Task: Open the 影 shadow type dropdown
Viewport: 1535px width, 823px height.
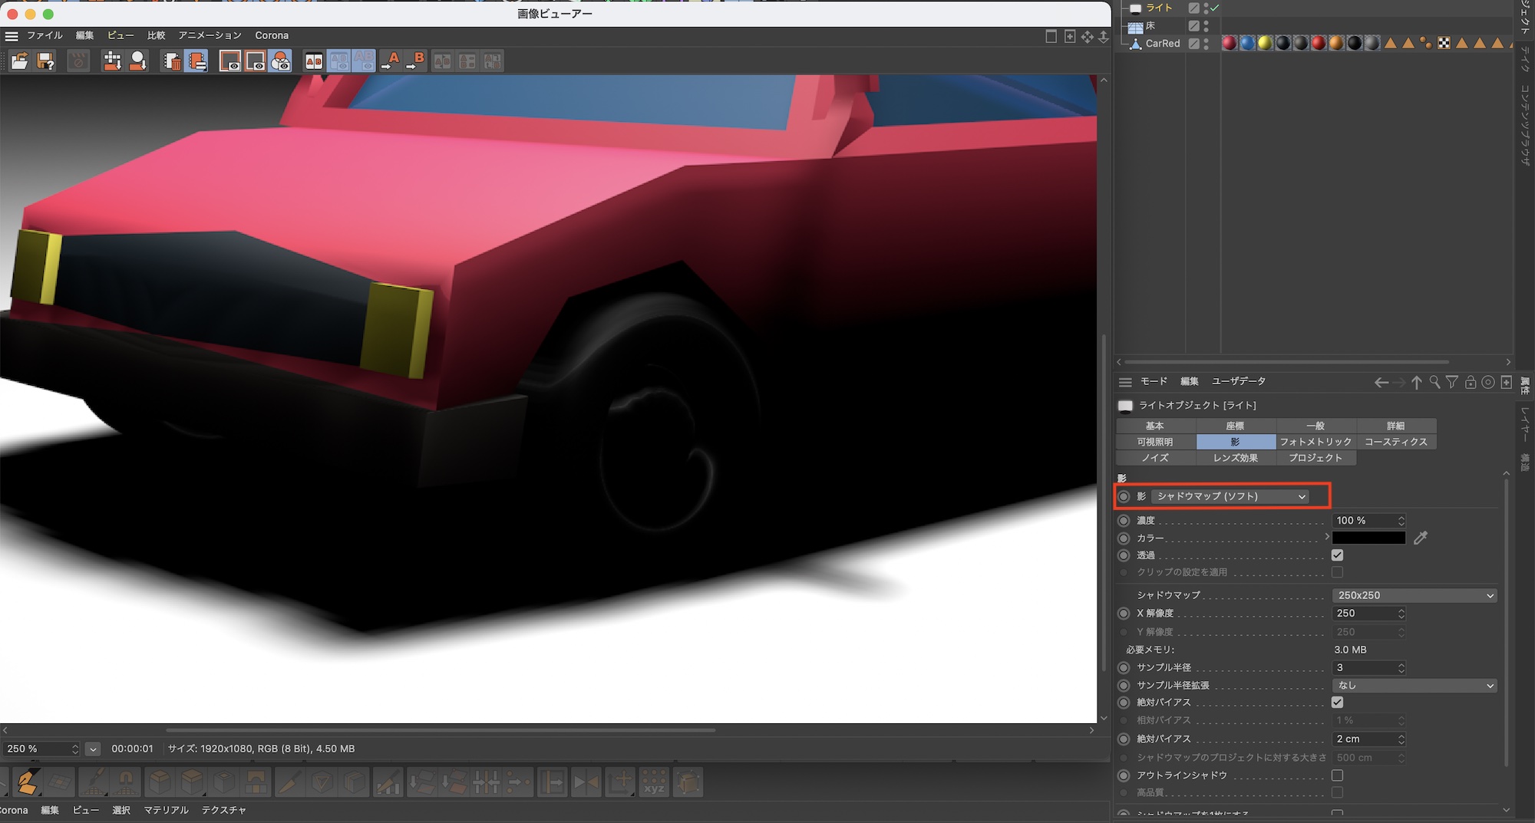Action: click(1231, 496)
